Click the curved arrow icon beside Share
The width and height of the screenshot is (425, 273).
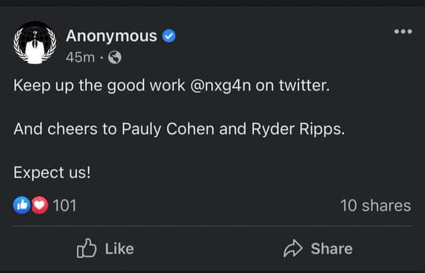tap(293, 248)
